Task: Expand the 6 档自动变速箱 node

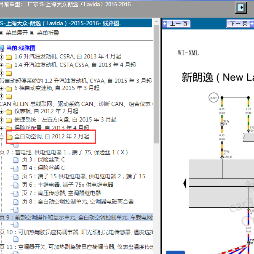Action: (x=1, y=88)
